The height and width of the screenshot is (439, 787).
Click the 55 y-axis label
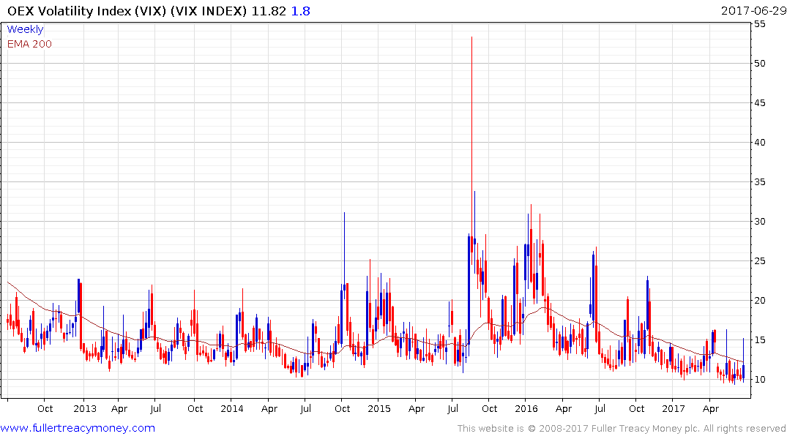point(759,24)
